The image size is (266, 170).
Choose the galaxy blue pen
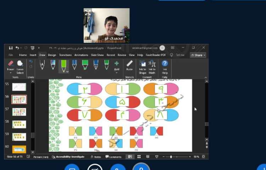pos(53,65)
